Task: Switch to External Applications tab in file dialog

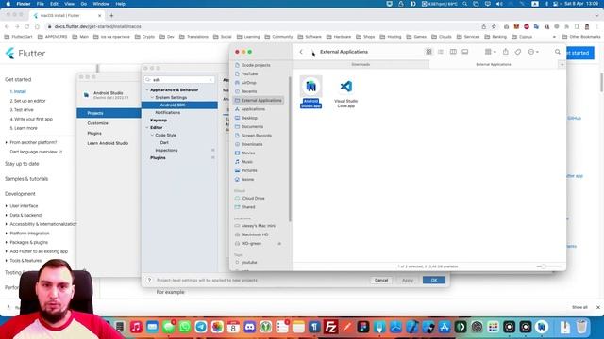Action: [494, 65]
